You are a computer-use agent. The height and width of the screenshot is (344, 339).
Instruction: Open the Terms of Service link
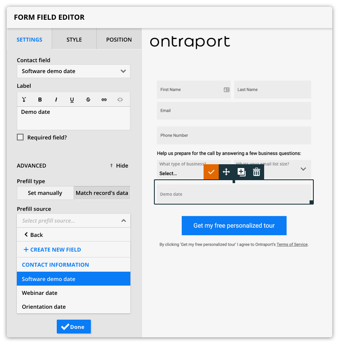[x=292, y=244]
